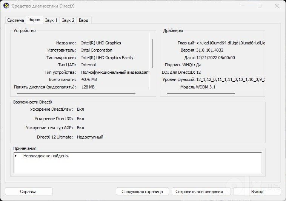Select the Экран tab
This screenshot has height=201, width=286.
[x=34, y=20]
